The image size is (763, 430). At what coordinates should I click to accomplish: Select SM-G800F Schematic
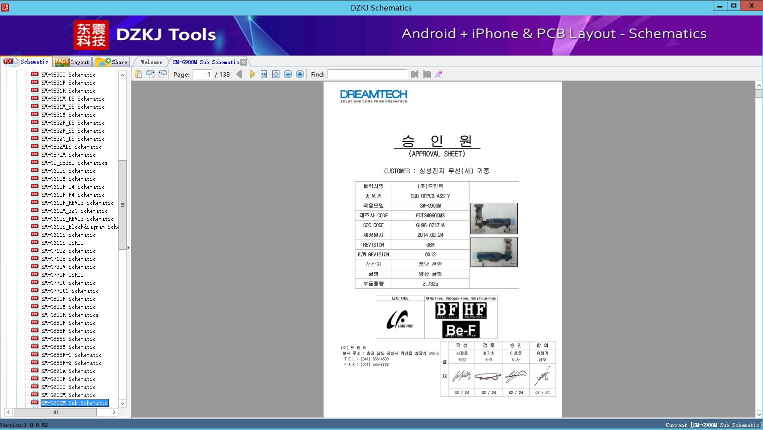point(68,299)
